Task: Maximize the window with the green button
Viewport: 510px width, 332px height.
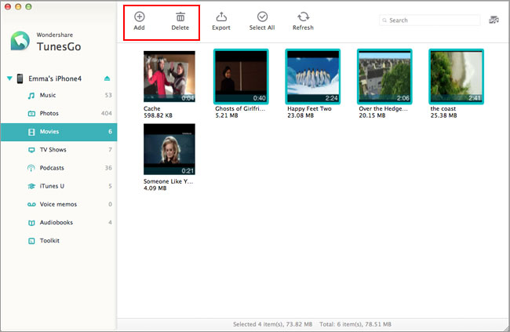Action: click(x=28, y=6)
